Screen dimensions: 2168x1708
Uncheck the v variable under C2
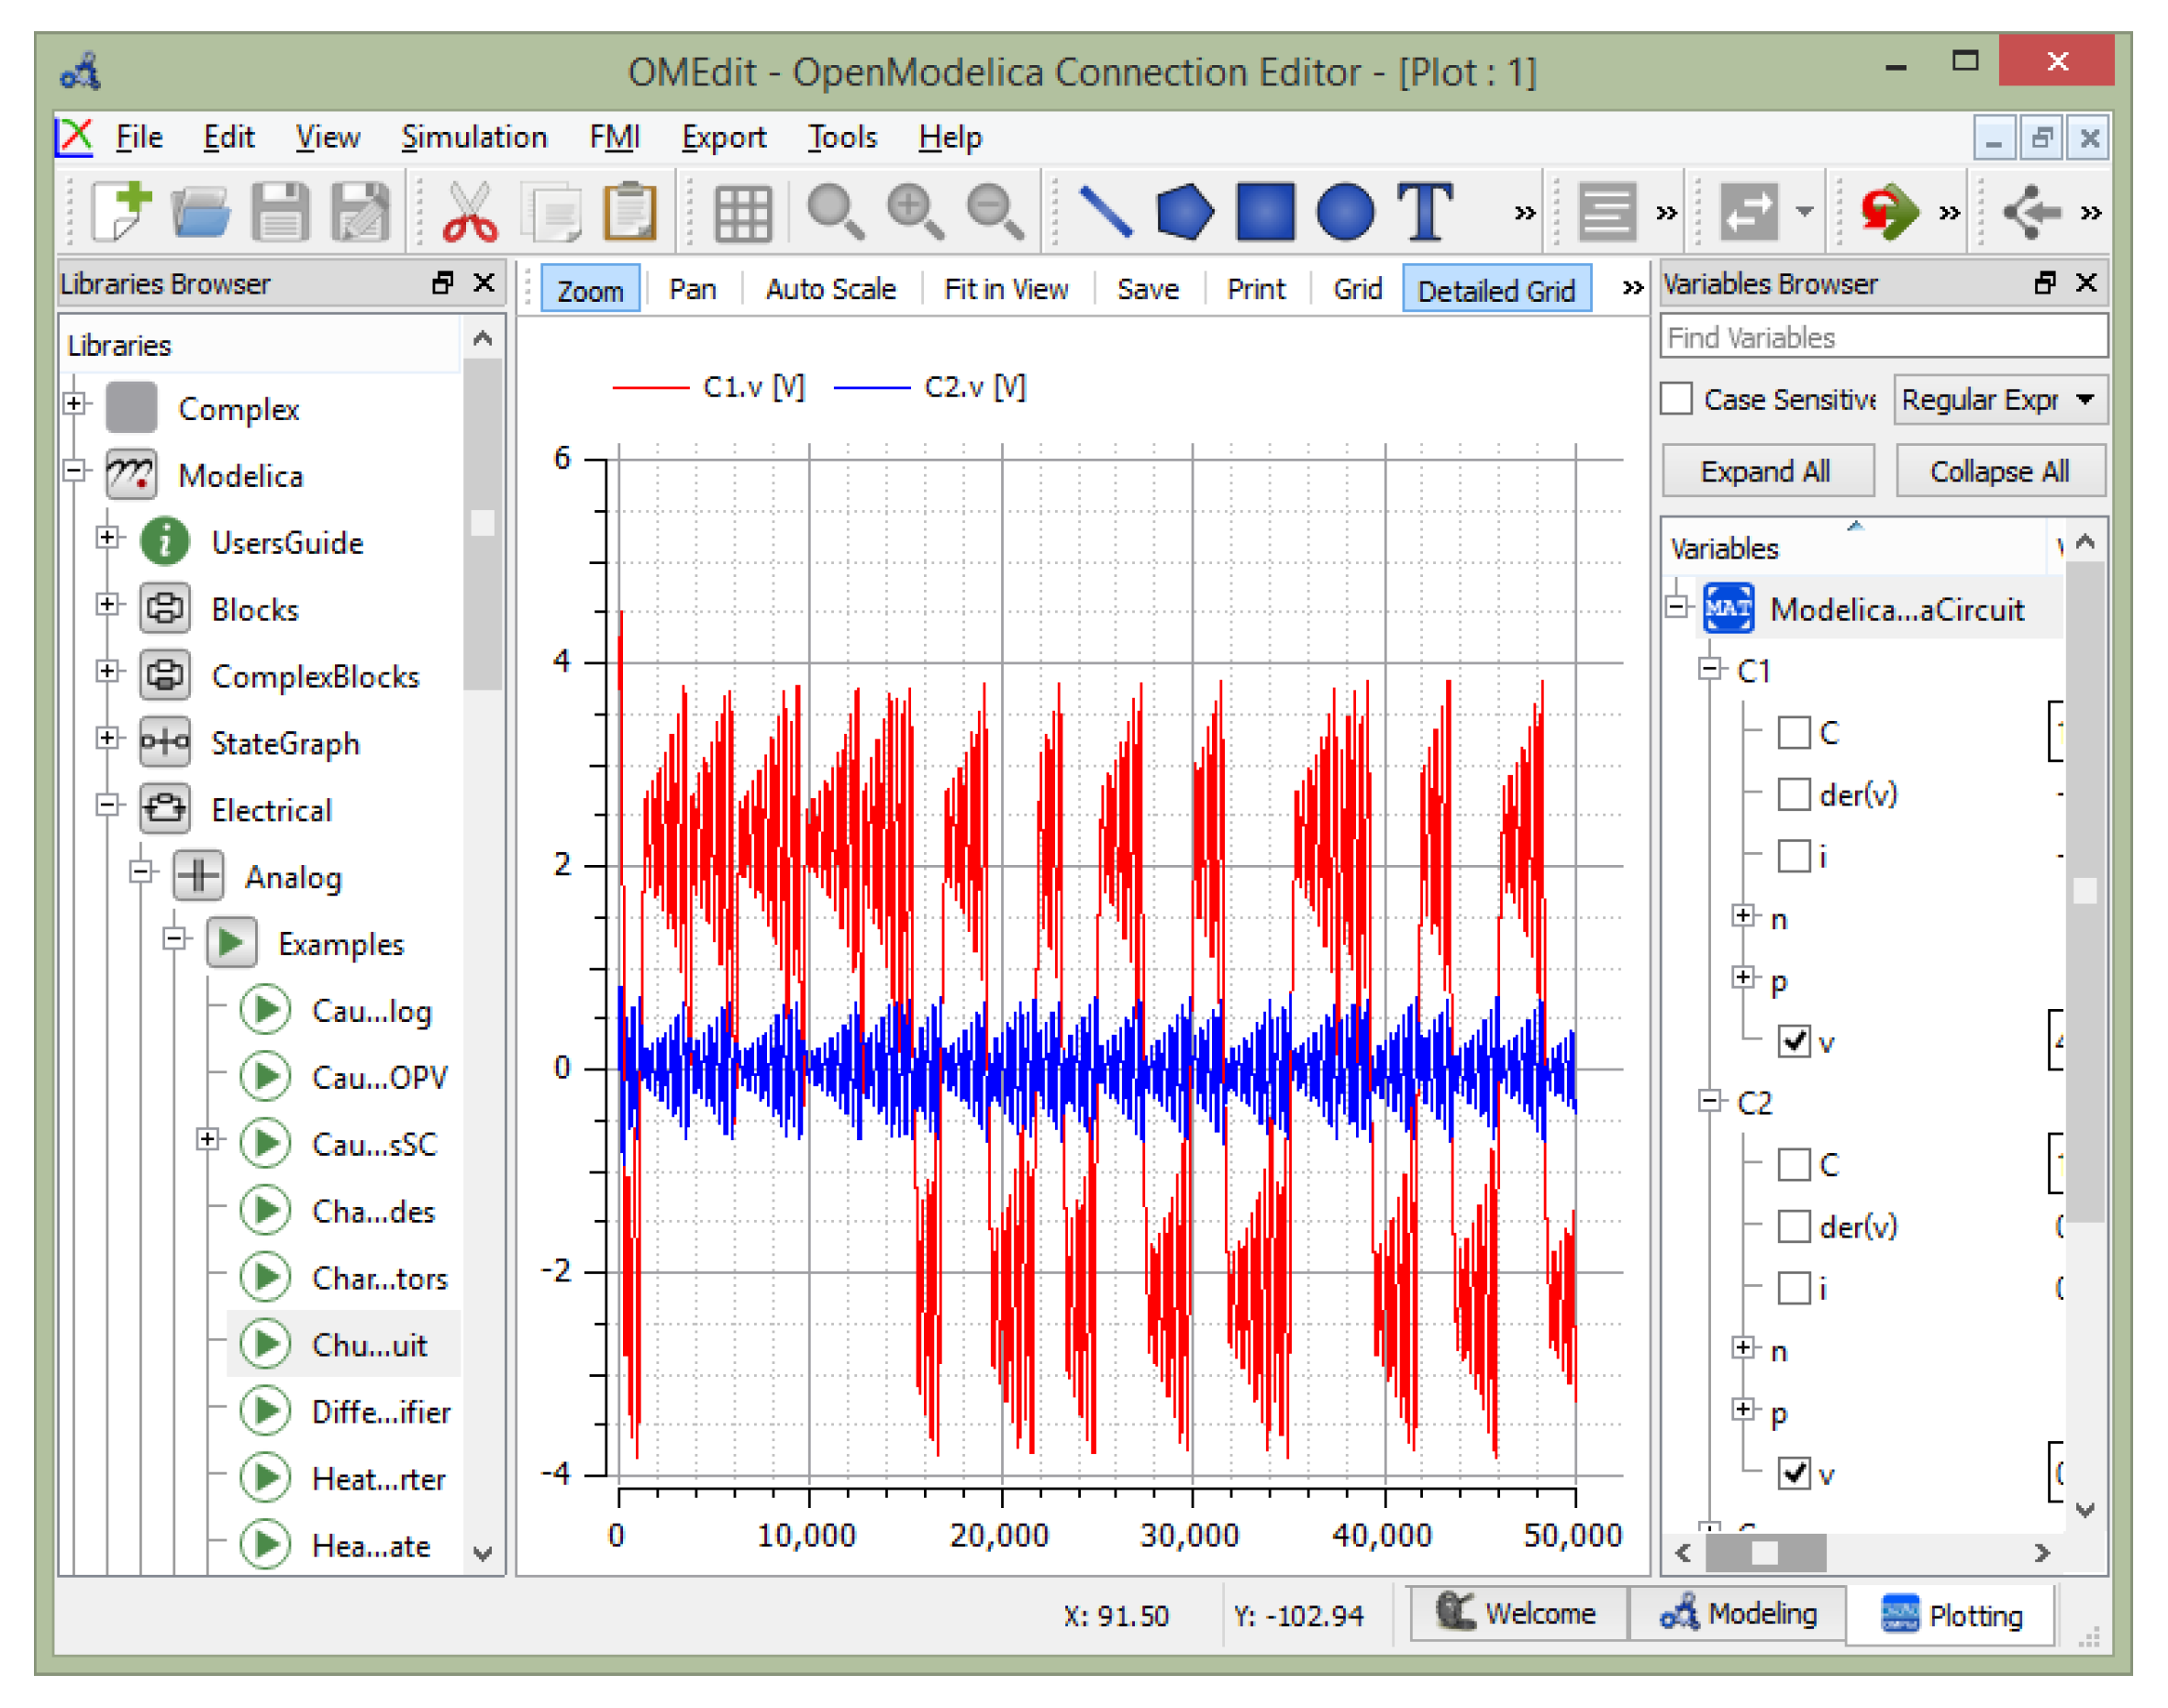tap(1795, 1474)
